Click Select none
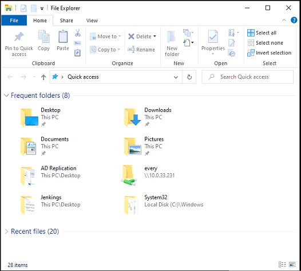 tap(265, 43)
